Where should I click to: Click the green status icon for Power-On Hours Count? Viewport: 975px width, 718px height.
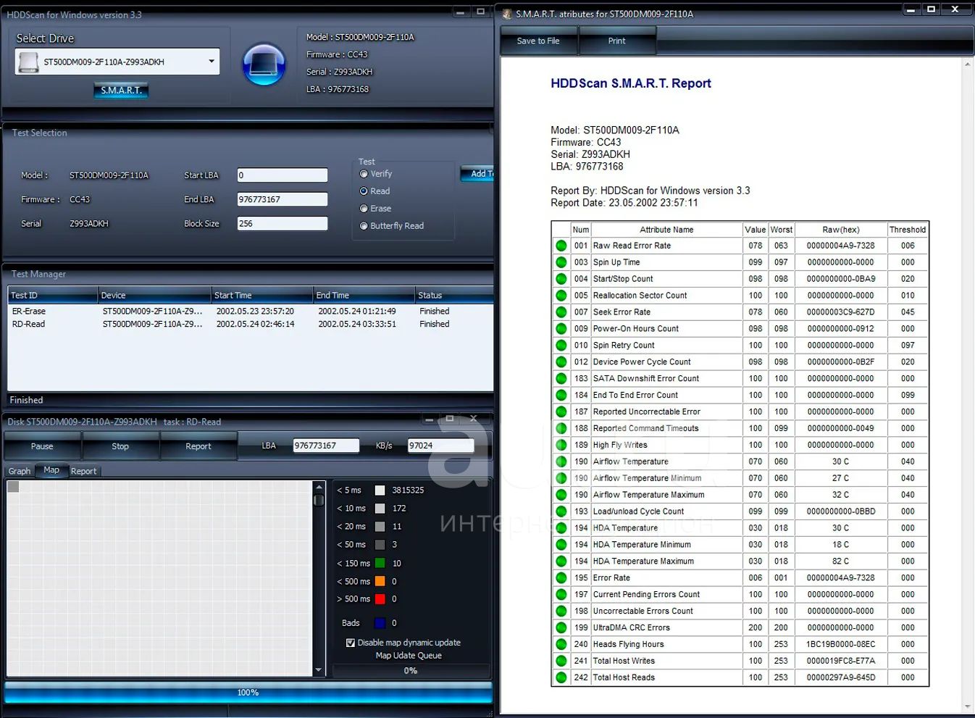(561, 329)
